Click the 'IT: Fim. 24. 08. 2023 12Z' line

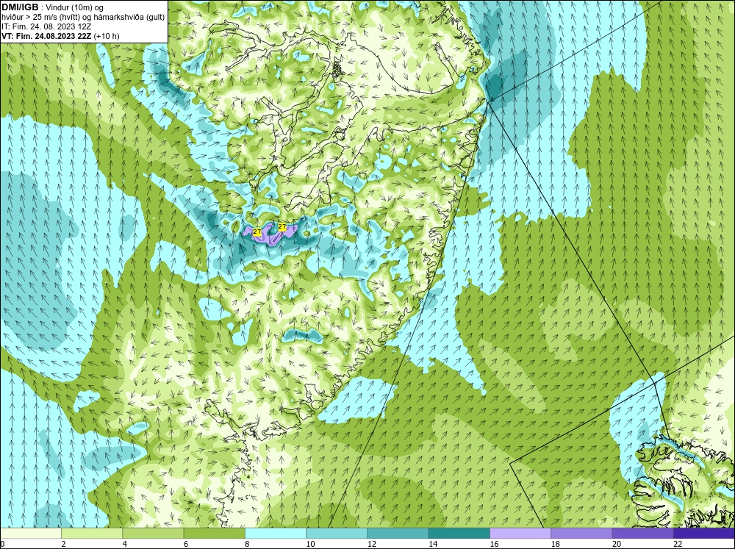(x=46, y=26)
